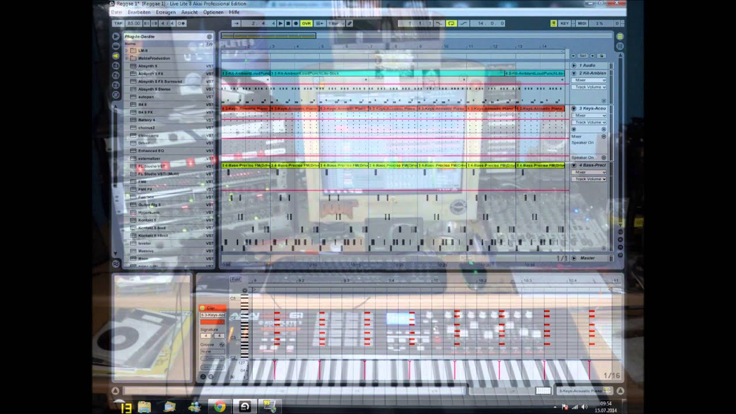The width and height of the screenshot is (736, 414).
Task: Open Track Volume chooser on 2 Kit-Ambient track
Action: [590, 87]
